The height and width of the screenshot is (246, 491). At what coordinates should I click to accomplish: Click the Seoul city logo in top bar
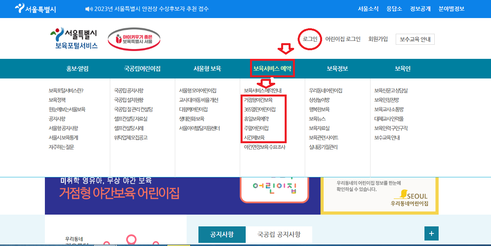pos(35,8)
